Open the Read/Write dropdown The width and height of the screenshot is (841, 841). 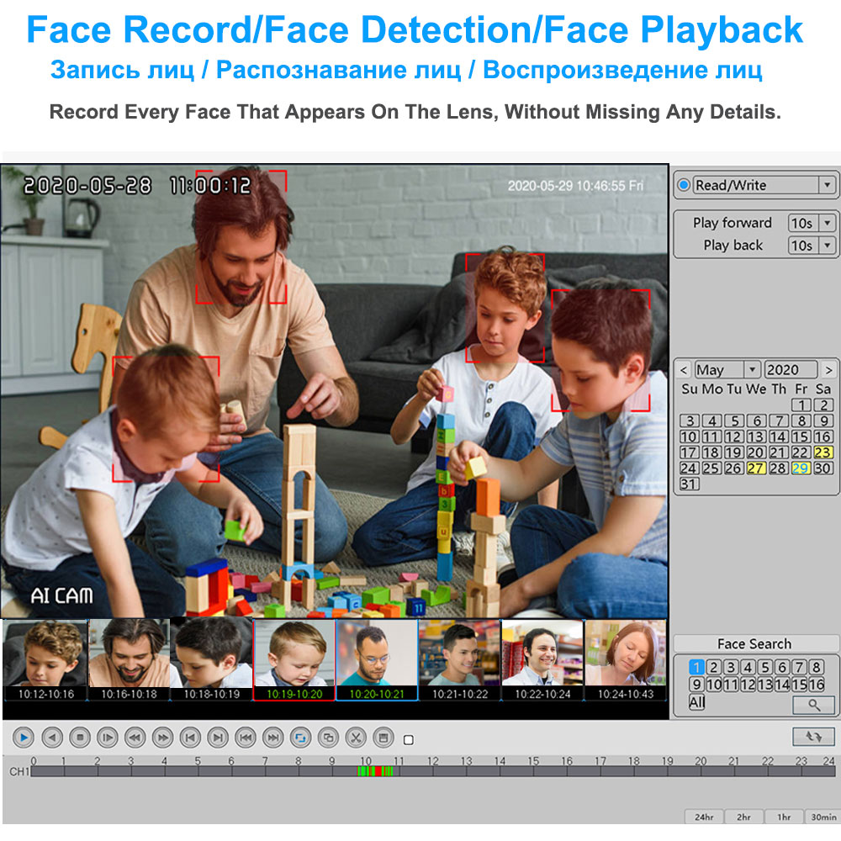pyautogui.click(x=827, y=185)
